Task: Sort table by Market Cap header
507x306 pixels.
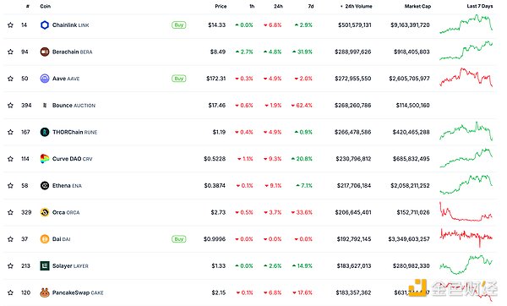Action: [417, 6]
